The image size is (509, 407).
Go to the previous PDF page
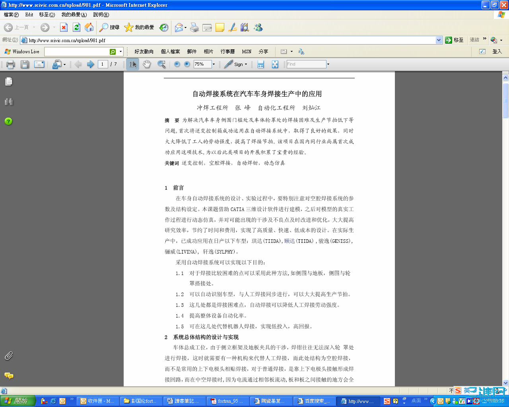point(78,64)
